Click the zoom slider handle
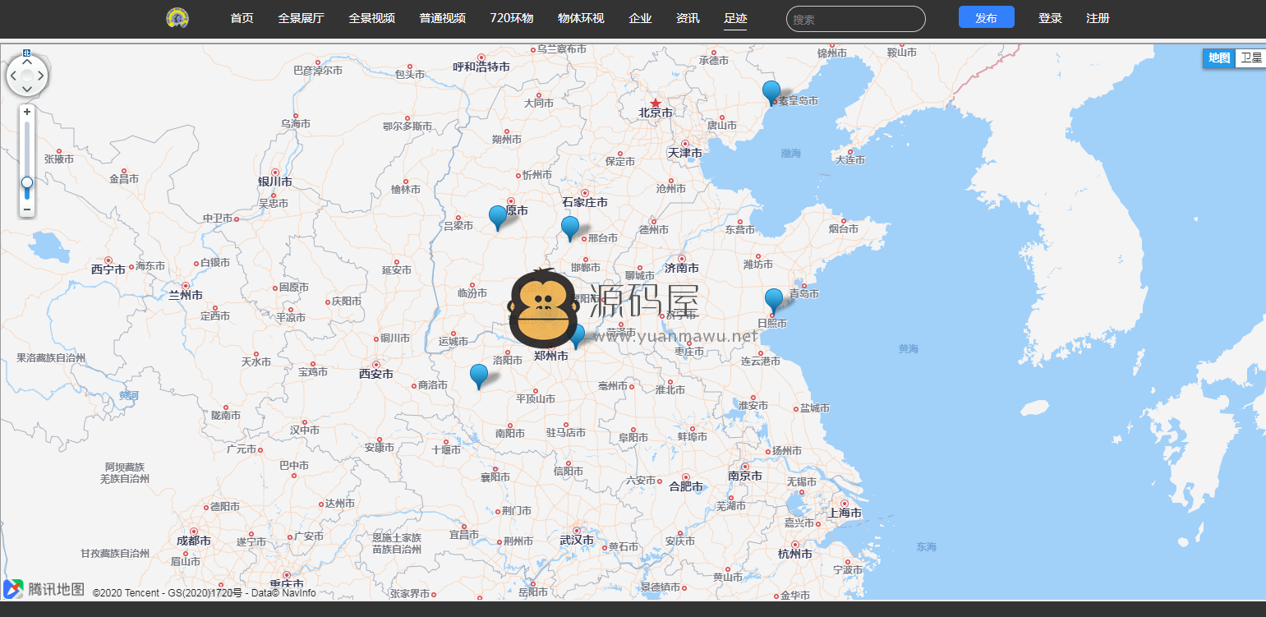This screenshot has width=1266, height=617. 27,182
